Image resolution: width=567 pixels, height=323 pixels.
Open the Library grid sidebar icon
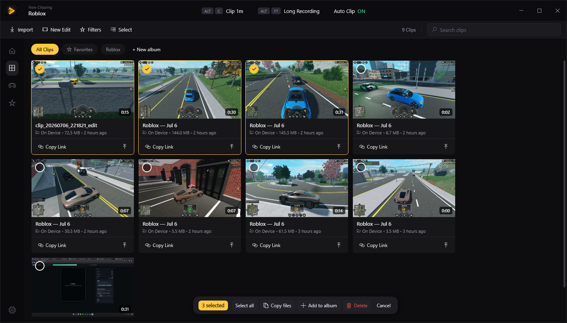click(x=12, y=68)
